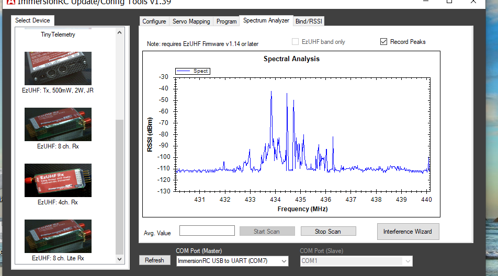The width and height of the screenshot is (498, 276).
Task: Select TinyTelemetry in the device list
Action: 58,34
